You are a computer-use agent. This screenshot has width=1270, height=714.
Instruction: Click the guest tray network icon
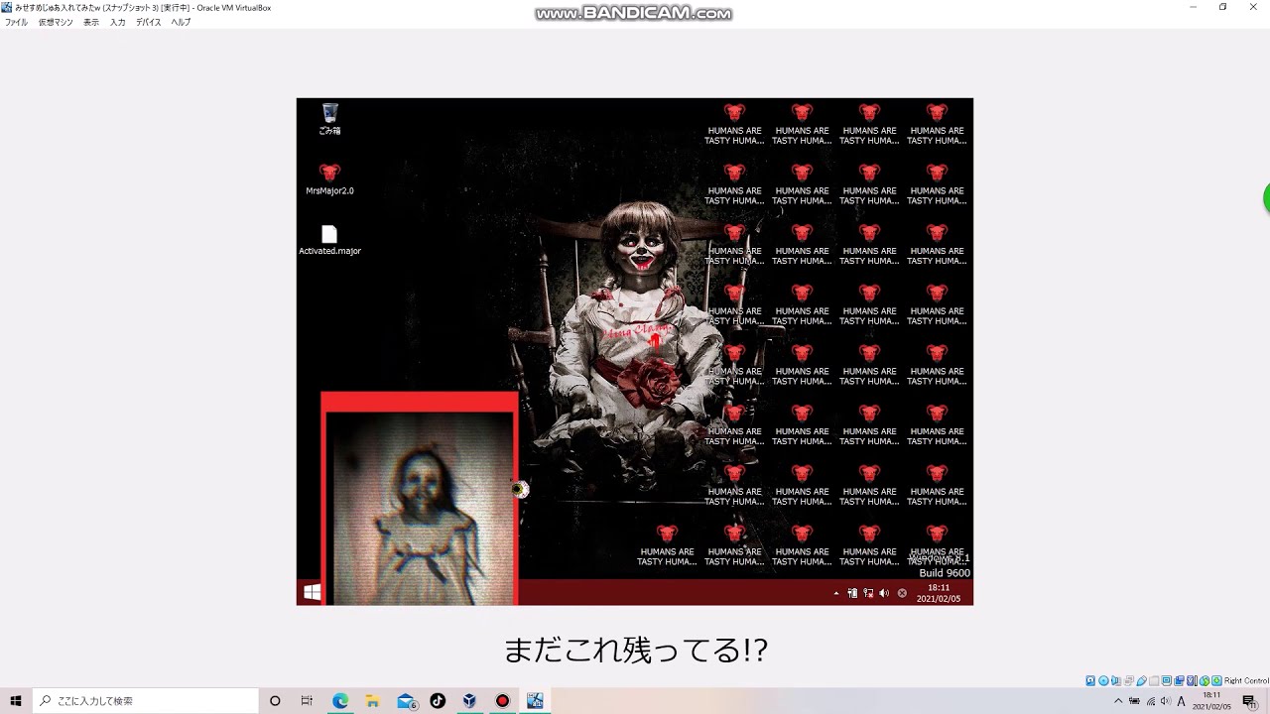pos(868,593)
